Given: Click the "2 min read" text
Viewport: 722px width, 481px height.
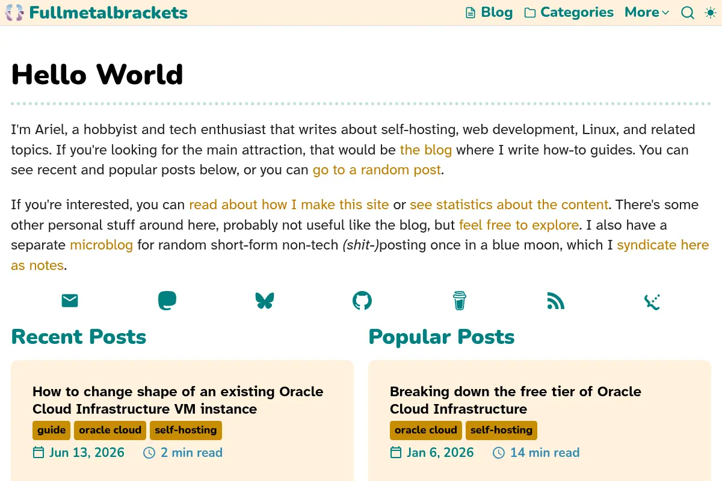Looking at the screenshot, I should pyautogui.click(x=191, y=453).
